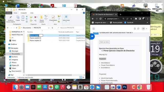Image resolution: width=164 pixels, height=92 pixels.
Task: Open the Propiedades dropdown arrow
Action: [x=53, y=22]
